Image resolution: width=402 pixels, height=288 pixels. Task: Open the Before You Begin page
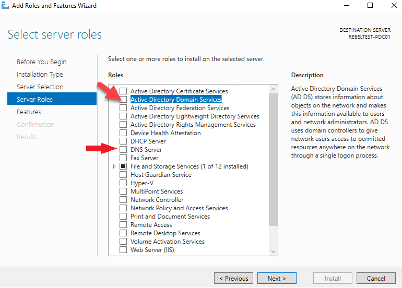click(x=41, y=62)
